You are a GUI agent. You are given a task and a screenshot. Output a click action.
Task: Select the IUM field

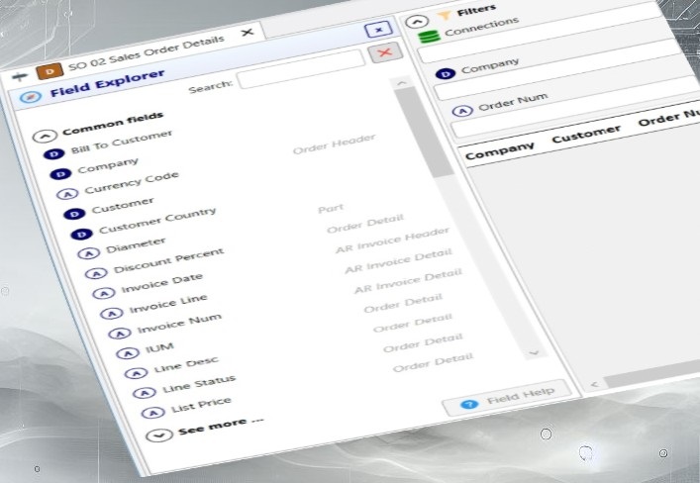tap(159, 347)
